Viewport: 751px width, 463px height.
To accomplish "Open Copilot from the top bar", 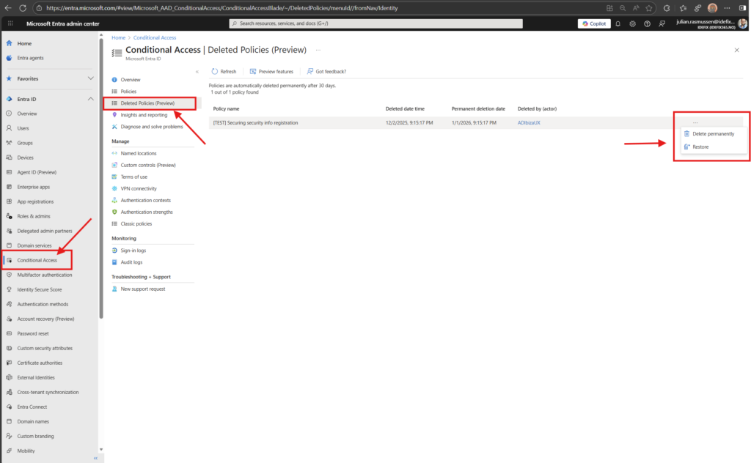I will click(x=593, y=23).
